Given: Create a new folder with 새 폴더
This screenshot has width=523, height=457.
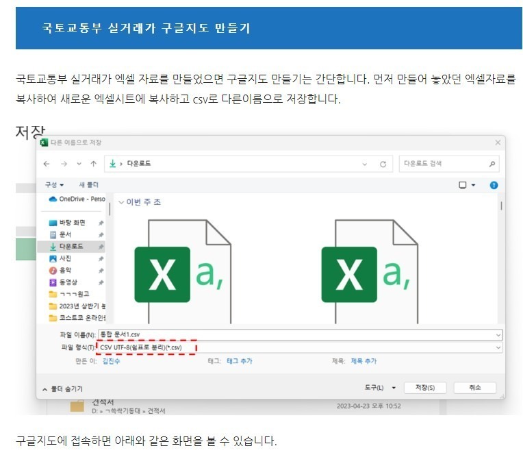Looking at the screenshot, I should click(89, 184).
